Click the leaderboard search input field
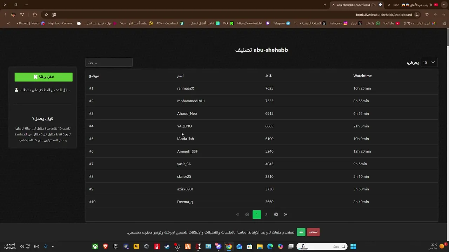The width and height of the screenshot is (449, 252). pos(109,63)
